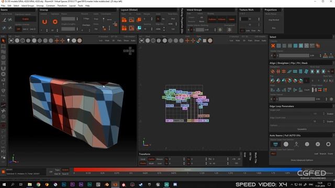Click Show Advanced Options link
This screenshot has width=335, height=188.
302,160
